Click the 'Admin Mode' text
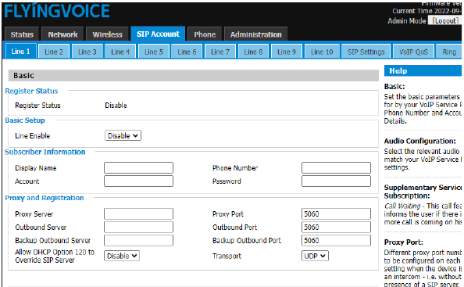 (407, 21)
